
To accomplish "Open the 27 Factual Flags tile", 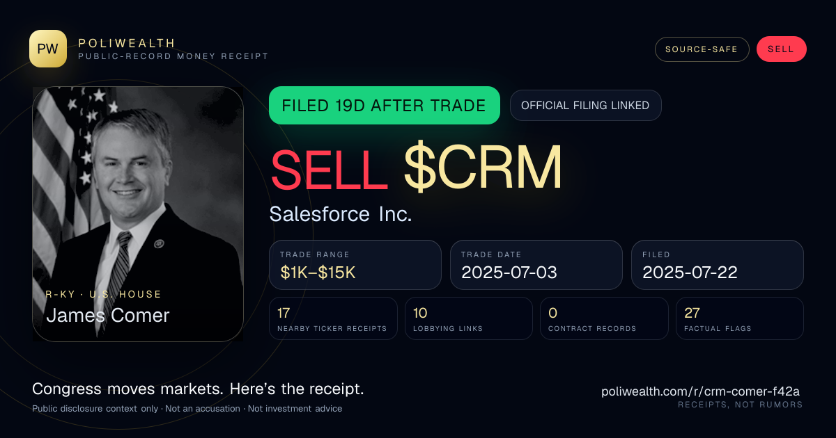I will [740, 318].
